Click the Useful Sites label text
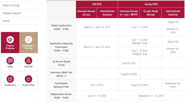Viewport: 185px width, 102px height. (x=28, y=85)
